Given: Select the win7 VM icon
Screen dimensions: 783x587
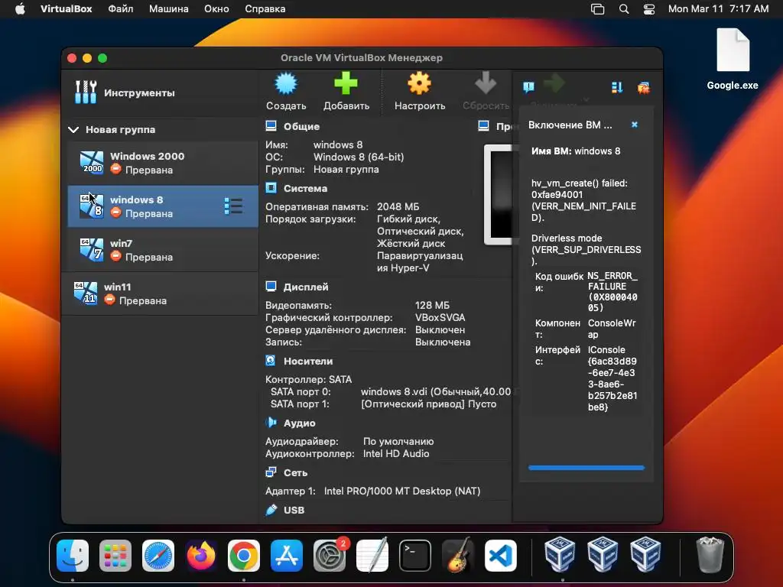Looking at the screenshot, I should [x=92, y=250].
